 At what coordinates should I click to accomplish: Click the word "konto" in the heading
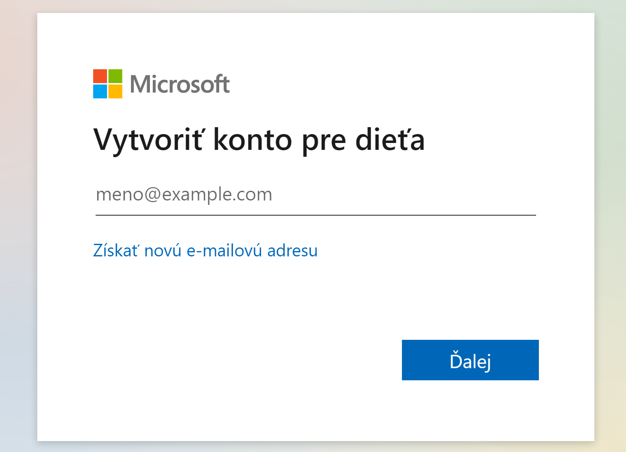[x=252, y=140]
